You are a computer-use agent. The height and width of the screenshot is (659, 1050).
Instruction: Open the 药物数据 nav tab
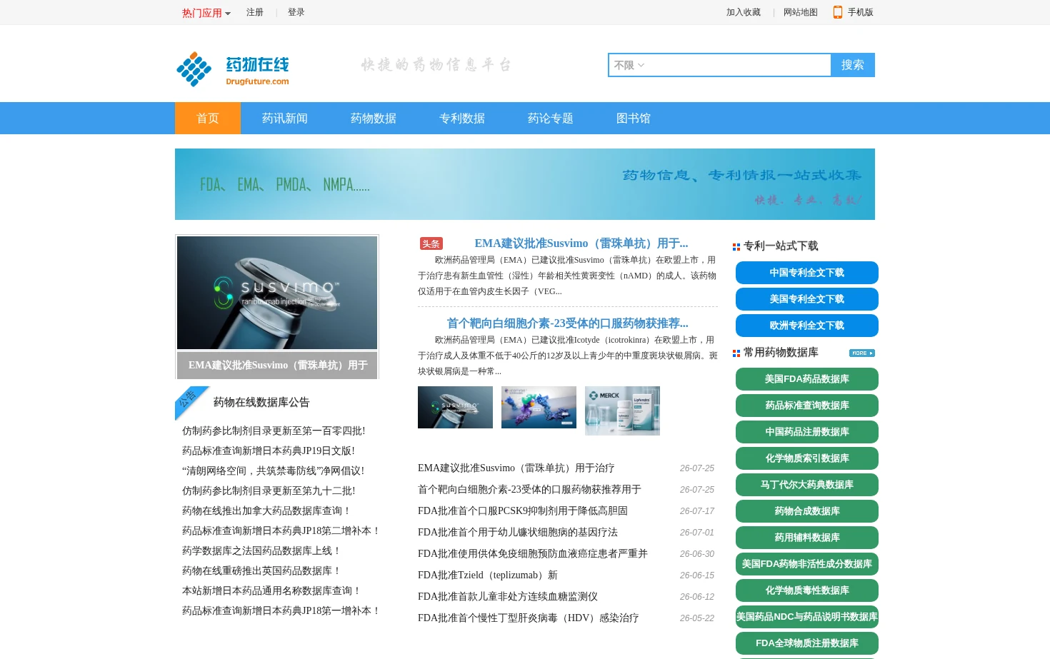click(374, 119)
